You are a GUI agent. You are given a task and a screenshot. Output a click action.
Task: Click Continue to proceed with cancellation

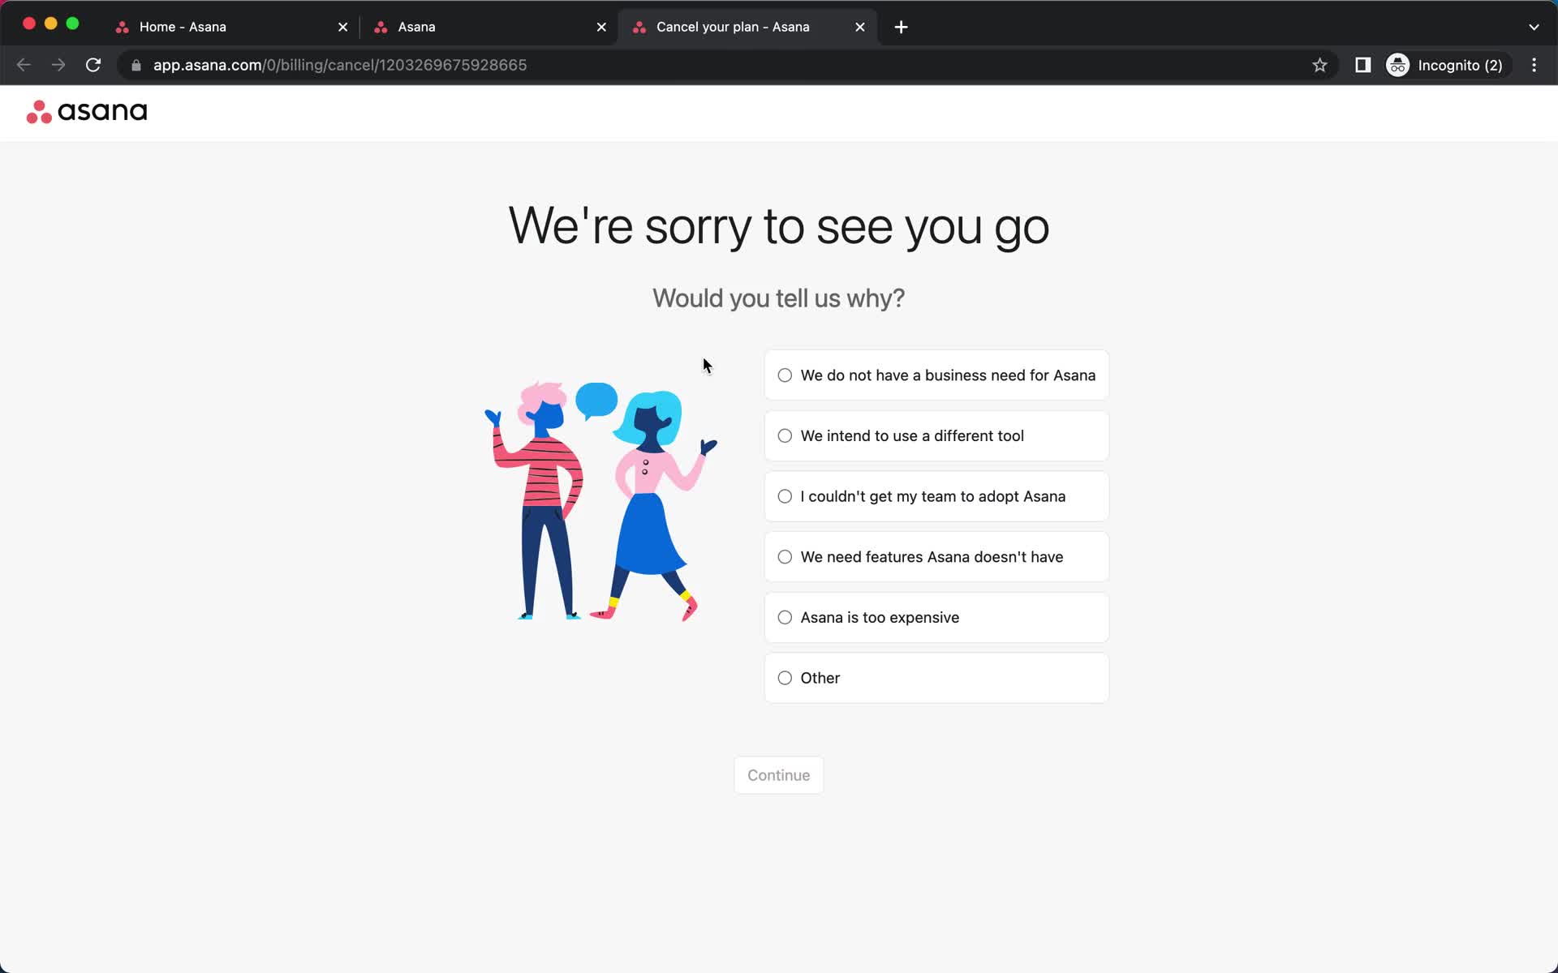pyautogui.click(x=778, y=774)
